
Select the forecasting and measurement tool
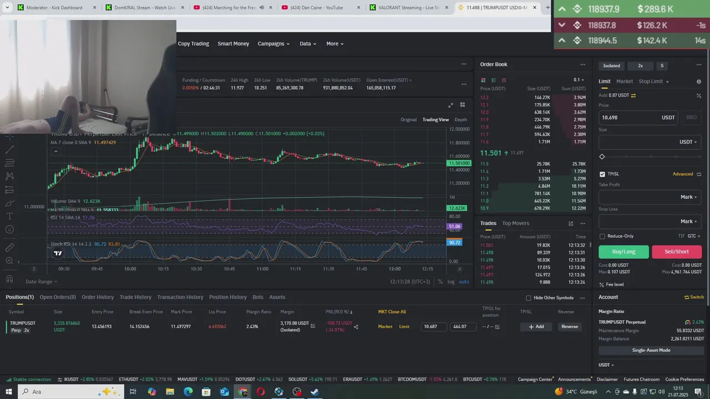[9, 190]
